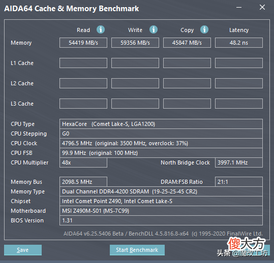Viewport: 274px width, 263px height.
Task: Select the Memory Read result field
Action: (83, 43)
